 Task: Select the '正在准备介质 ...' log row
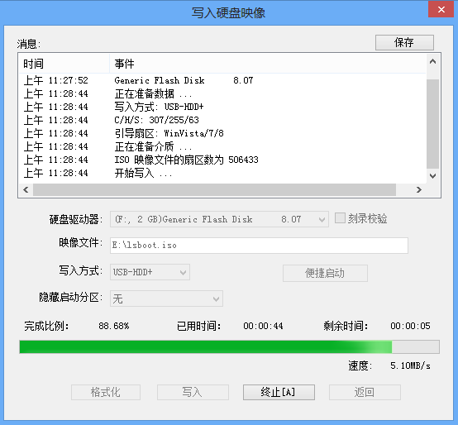(222, 146)
